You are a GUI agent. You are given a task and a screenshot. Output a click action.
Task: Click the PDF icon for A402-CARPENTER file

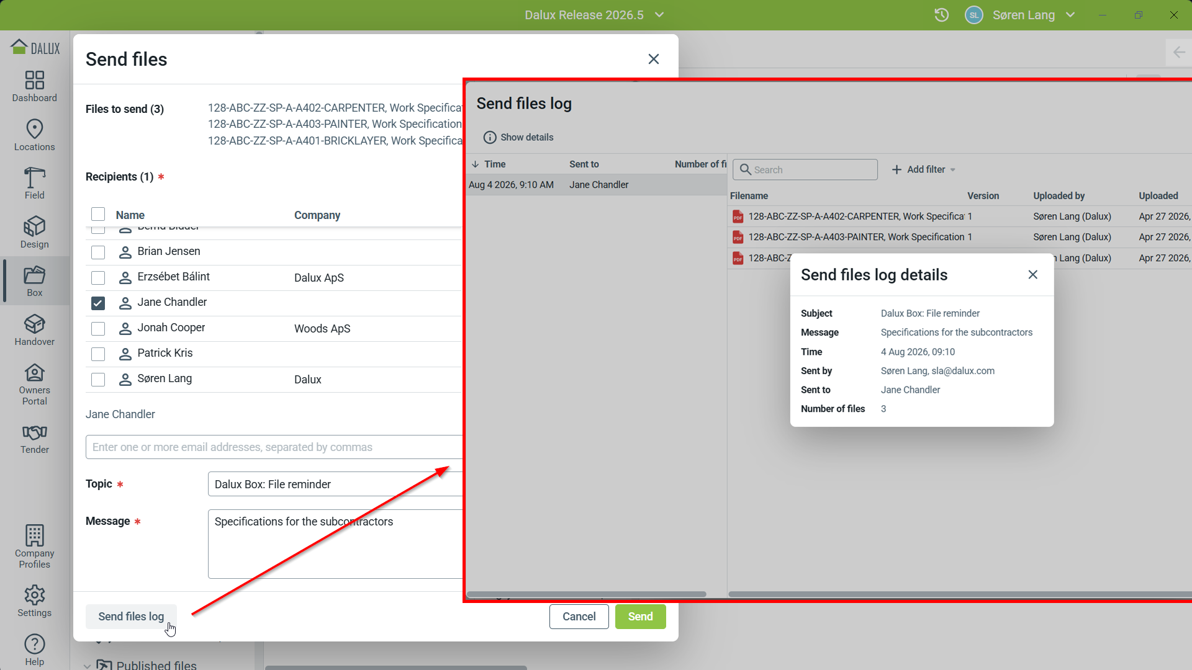click(738, 217)
